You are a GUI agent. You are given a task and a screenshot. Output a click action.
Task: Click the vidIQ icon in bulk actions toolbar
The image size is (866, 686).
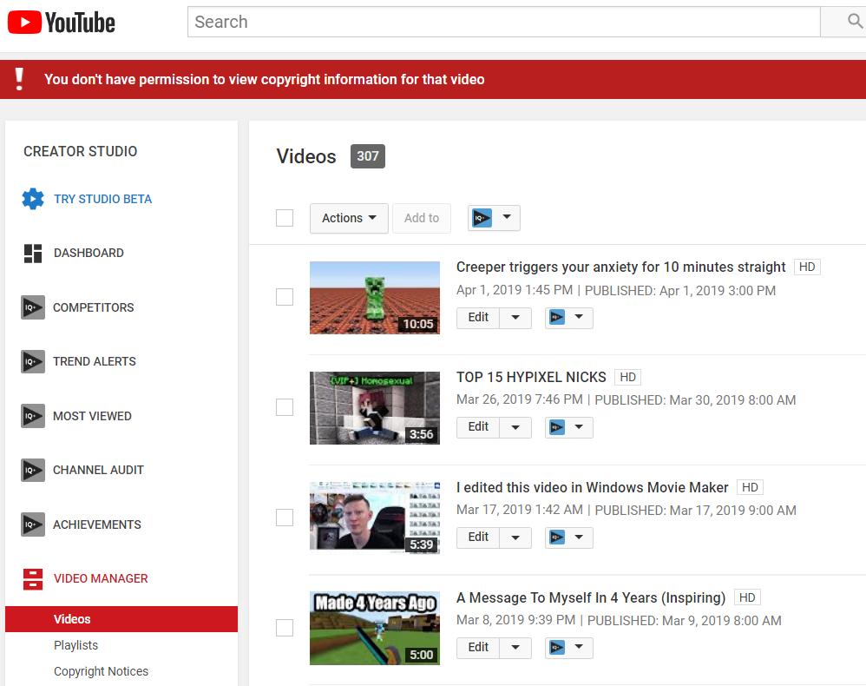coord(482,218)
